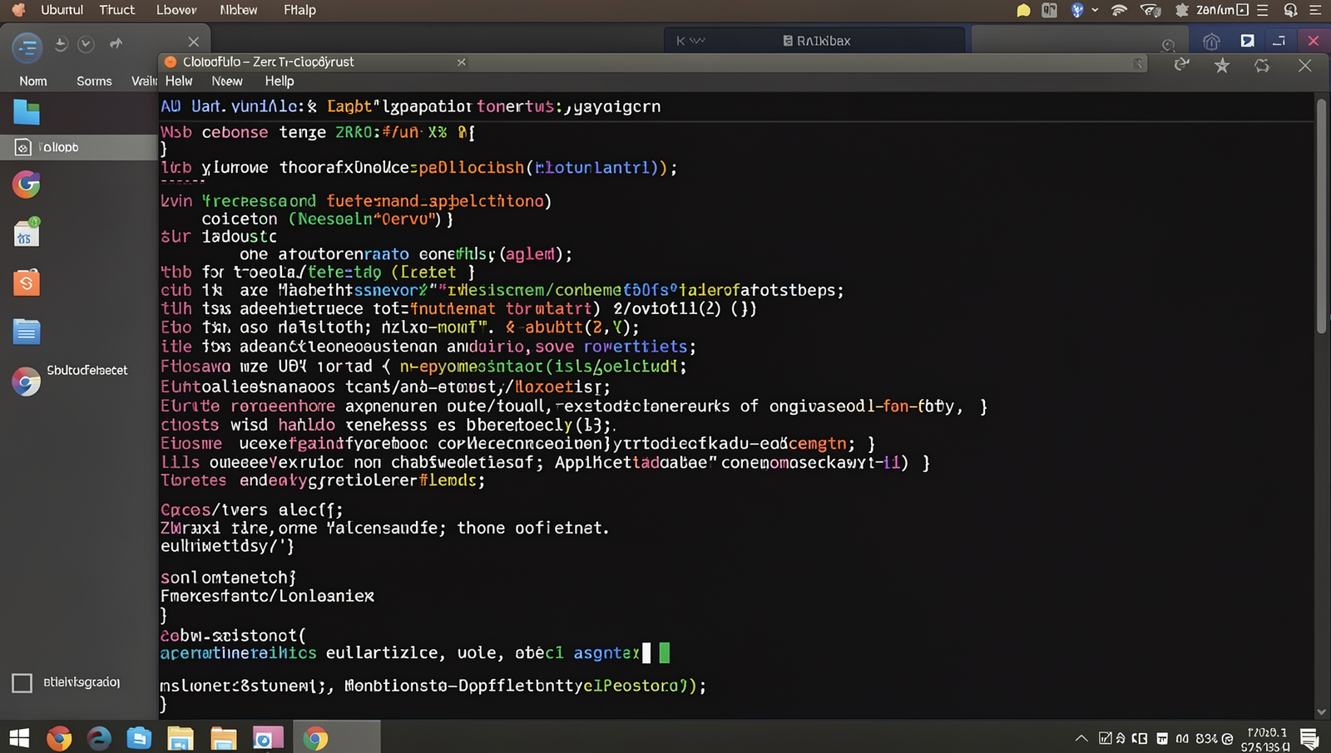1331x753 pixels.
Task: Open the notification center icon in taskbar
Action: tap(1309, 738)
